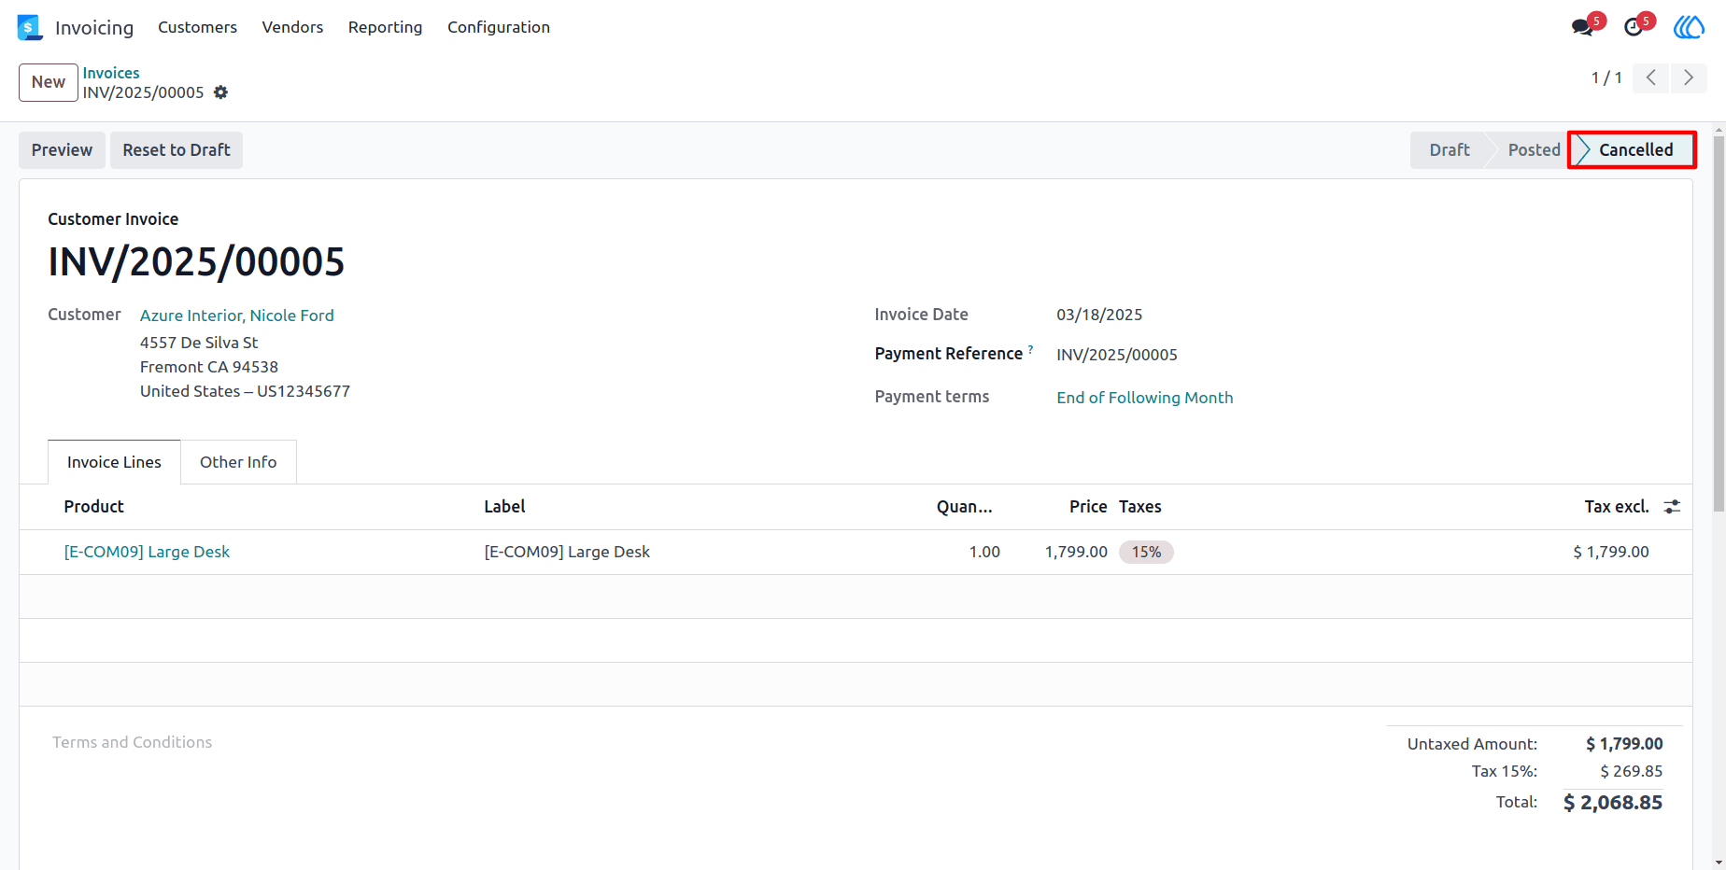Viewport: 1726px width, 870px height.
Task: Select the Cancelled status stage
Action: (x=1635, y=150)
